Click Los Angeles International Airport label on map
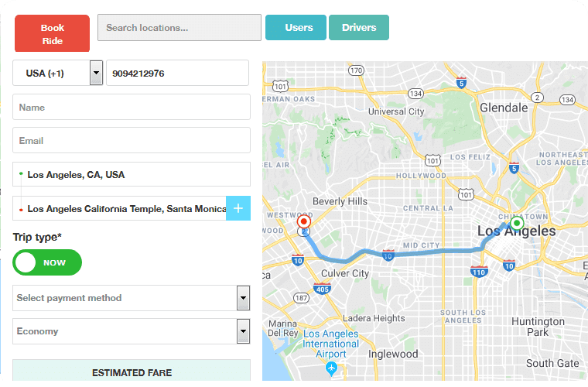 coord(331,344)
